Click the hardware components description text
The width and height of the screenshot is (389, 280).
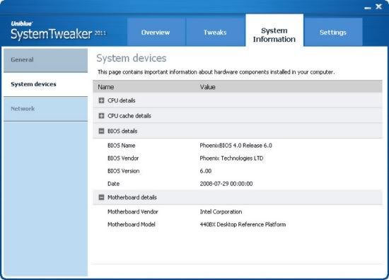point(216,72)
